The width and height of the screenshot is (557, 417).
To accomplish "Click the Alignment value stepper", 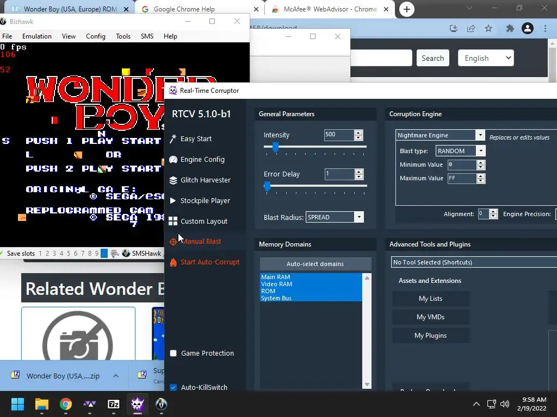I will point(493,214).
